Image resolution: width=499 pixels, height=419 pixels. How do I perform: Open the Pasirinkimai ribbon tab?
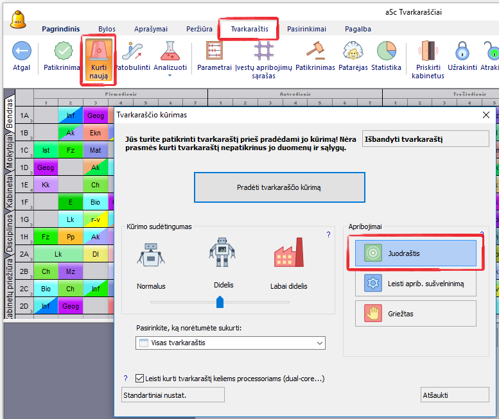306,29
